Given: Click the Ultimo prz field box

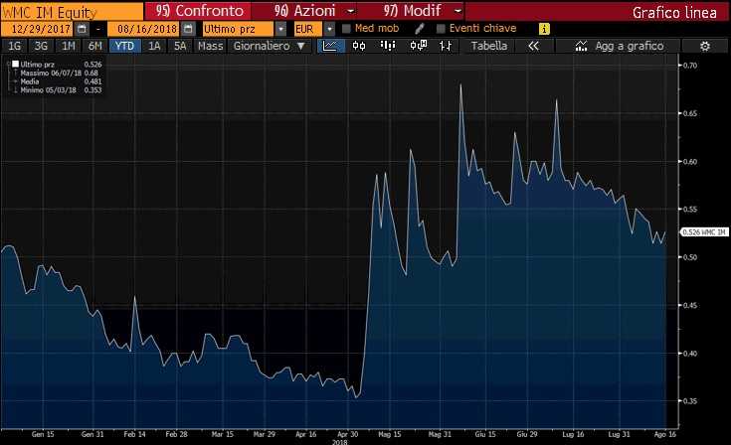Looking at the screenshot, I should tap(238, 29).
